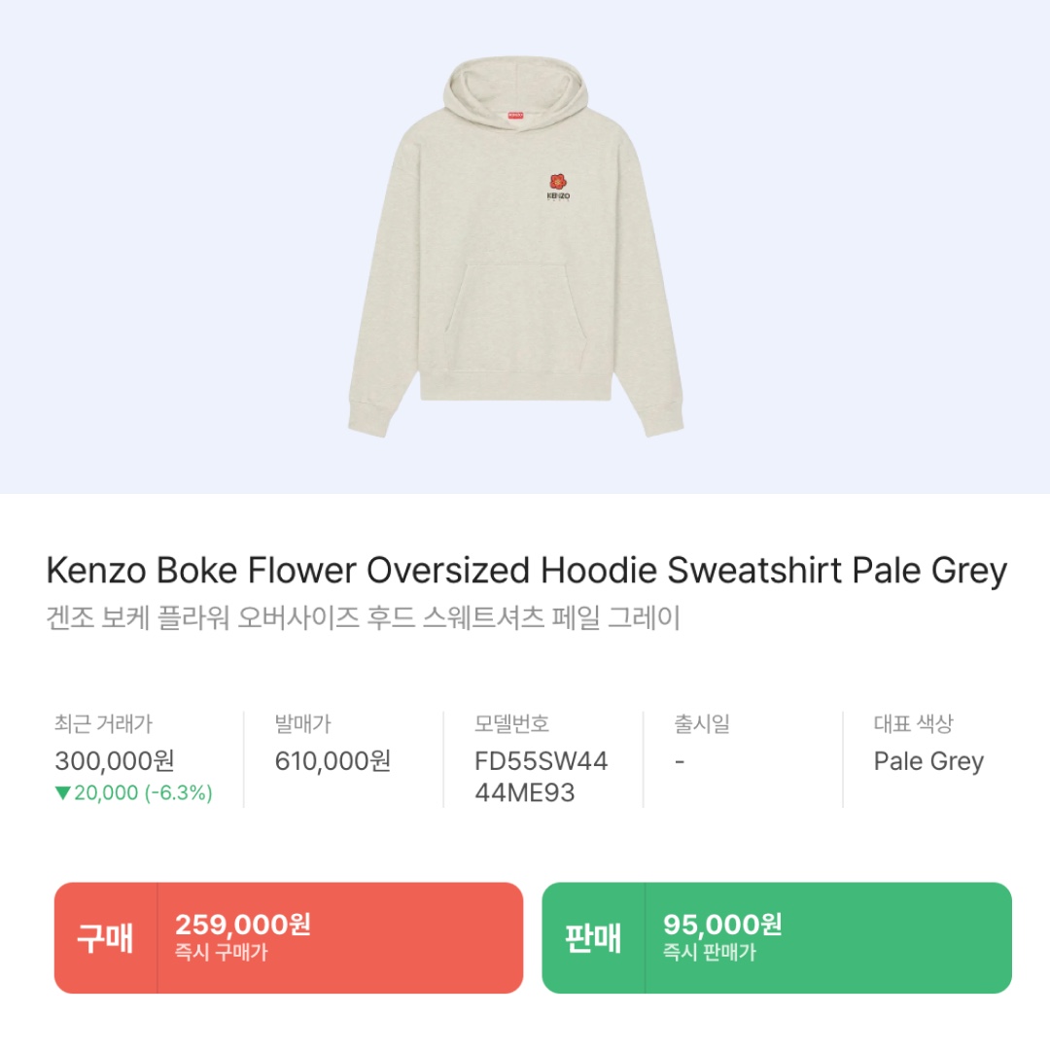The image size is (1050, 1050).
Task: Click the 출시일 release date label
Action: [x=702, y=724]
